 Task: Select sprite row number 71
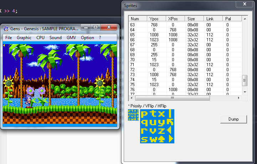point(185,65)
